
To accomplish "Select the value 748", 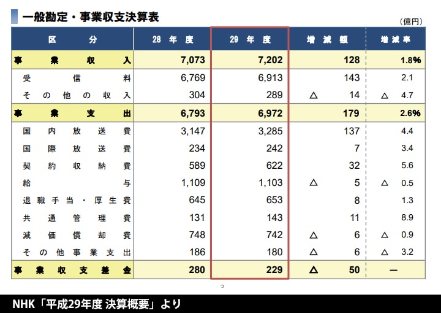I will (197, 234).
